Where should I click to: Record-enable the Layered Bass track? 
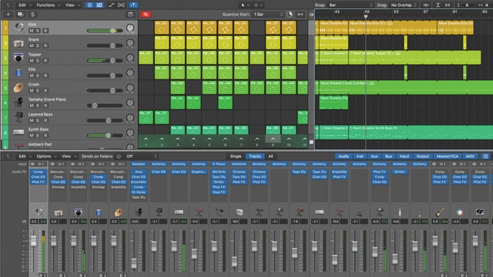pyautogui.click(x=46, y=121)
